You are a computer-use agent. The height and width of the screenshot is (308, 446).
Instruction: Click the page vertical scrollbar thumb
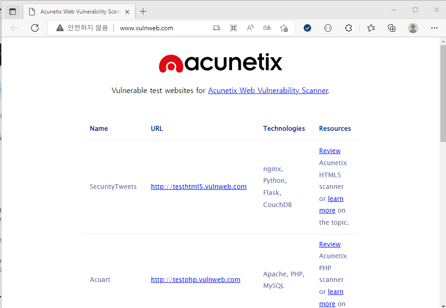tap(443, 93)
